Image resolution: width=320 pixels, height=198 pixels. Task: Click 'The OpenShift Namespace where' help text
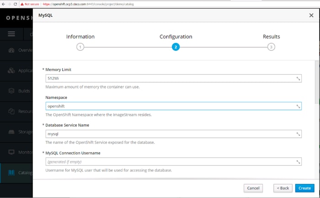98,115
